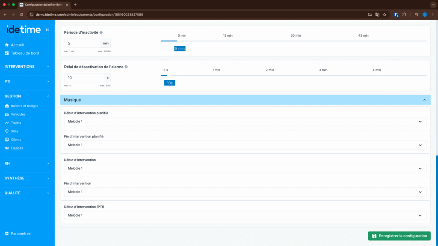Open the Début d'intervention planifié dropdown
The height and width of the screenshot is (246, 438).
click(x=245, y=122)
